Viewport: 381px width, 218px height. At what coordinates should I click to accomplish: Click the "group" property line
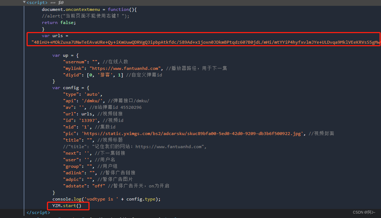90,166
